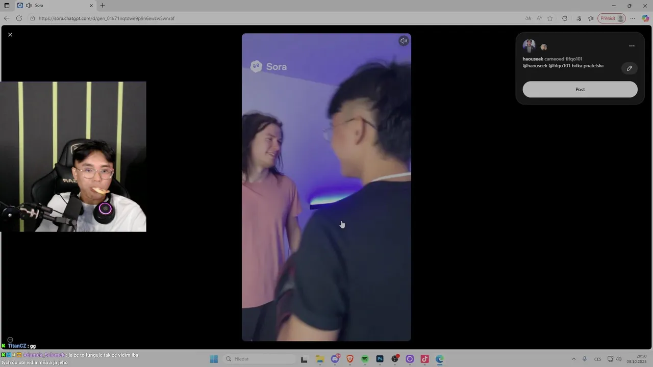Click the Přihlásit sign-in button
653x367 pixels.
coord(612,18)
